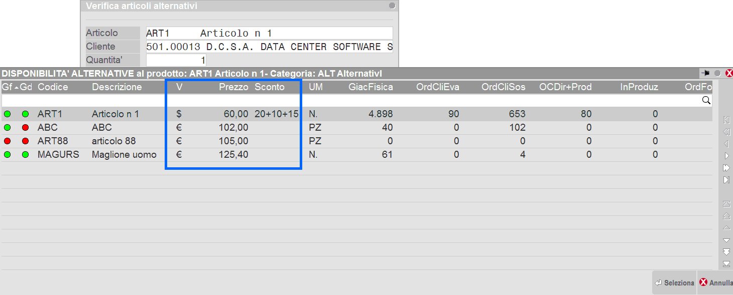Image resolution: width=733 pixels, height=295 pixels.
Task: Click the page-down double arrow icon
Action: pos(726,252)
